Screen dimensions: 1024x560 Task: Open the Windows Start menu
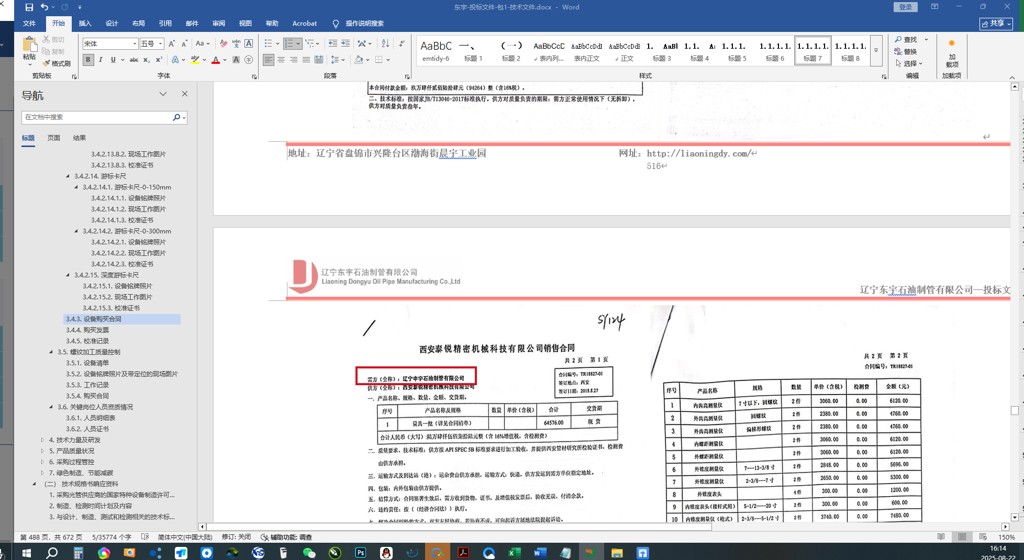pos(26,553)
